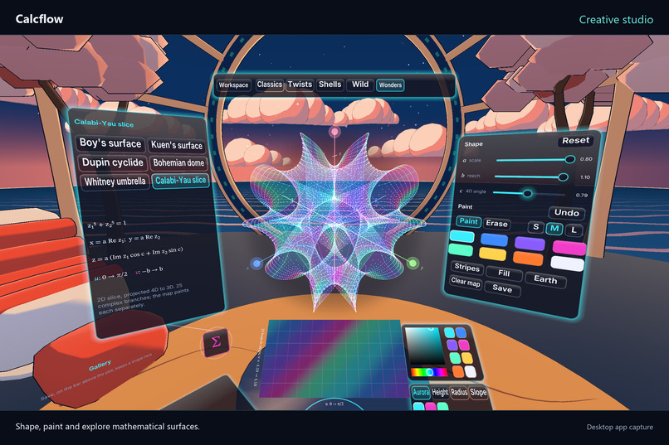This screenshot has width=669, height=445.
Task: Enable Paint mode
Action: point(468,221)
